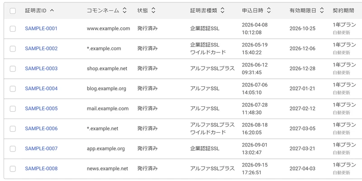The width and height of the screenshot is (362, 181).
Task: Click アルファSSL type for blog.example.org
Action: click(205, 89)
